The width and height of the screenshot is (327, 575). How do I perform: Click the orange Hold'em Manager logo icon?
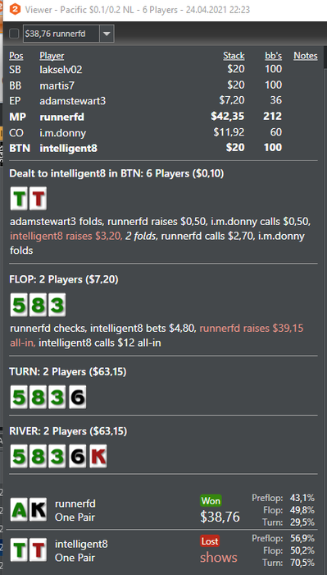pos(15,10)
